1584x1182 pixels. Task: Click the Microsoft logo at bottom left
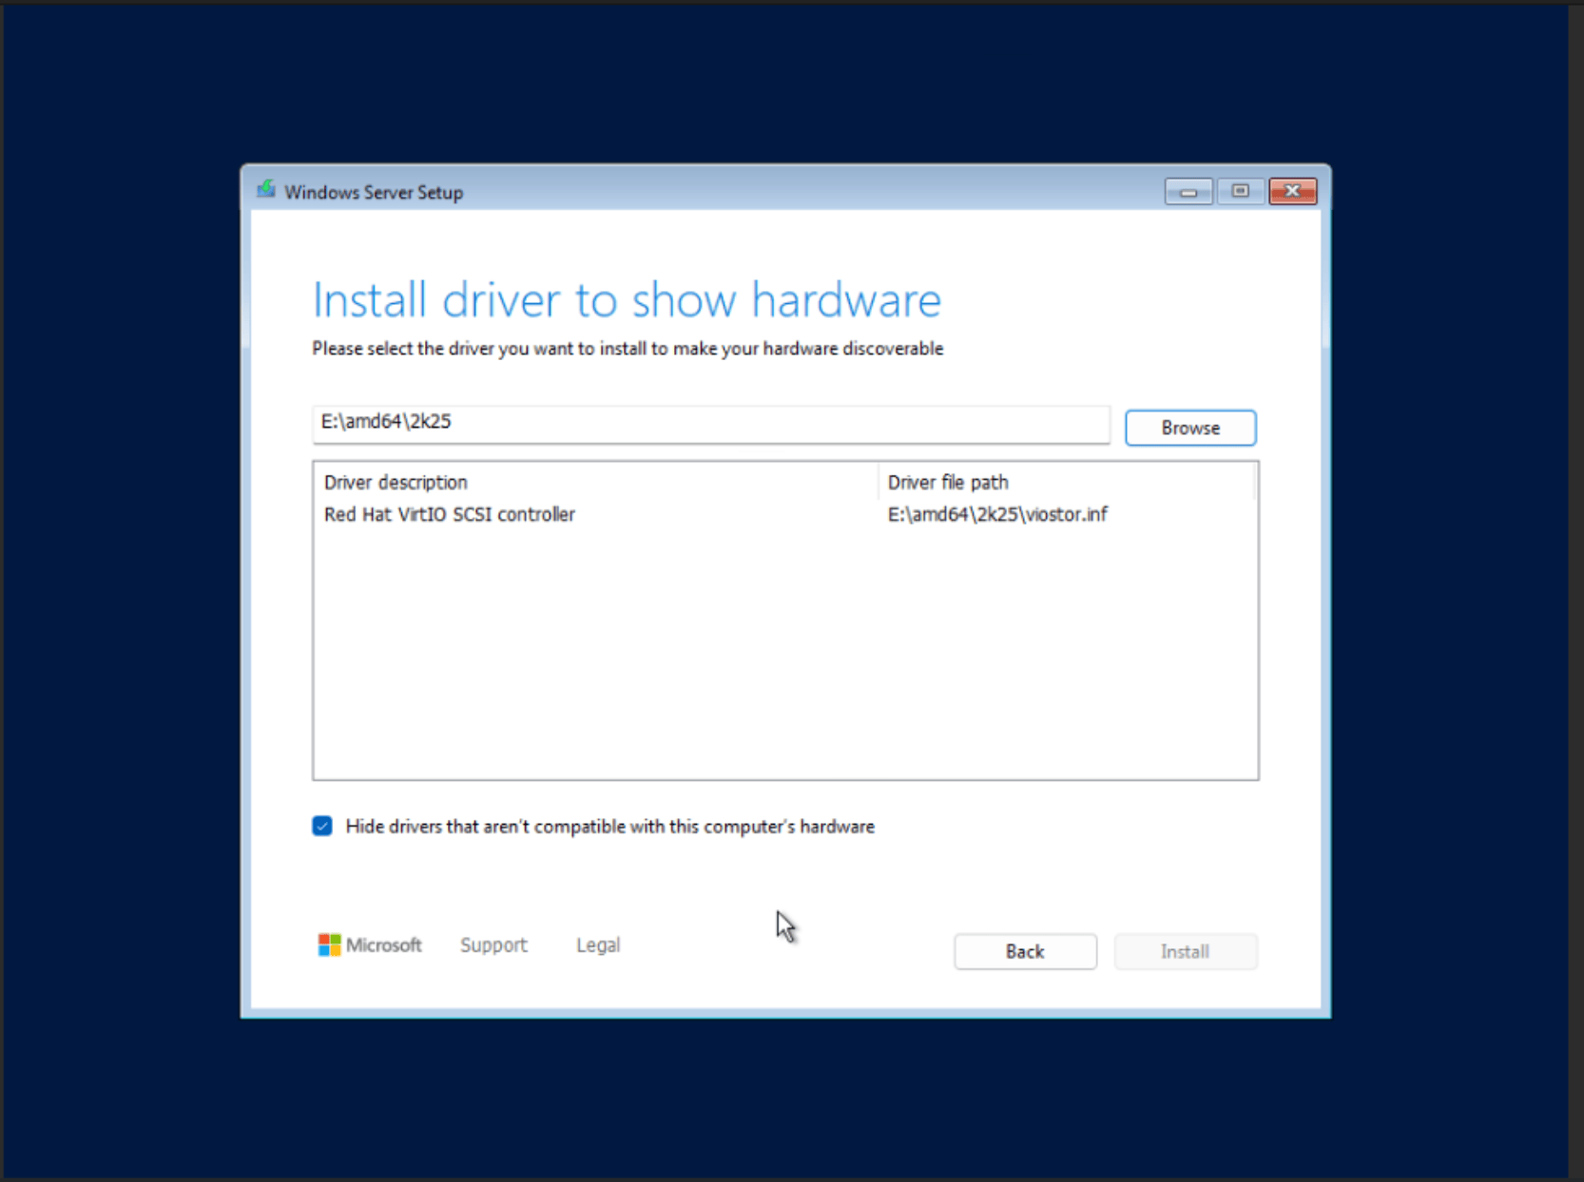(370, 944)
